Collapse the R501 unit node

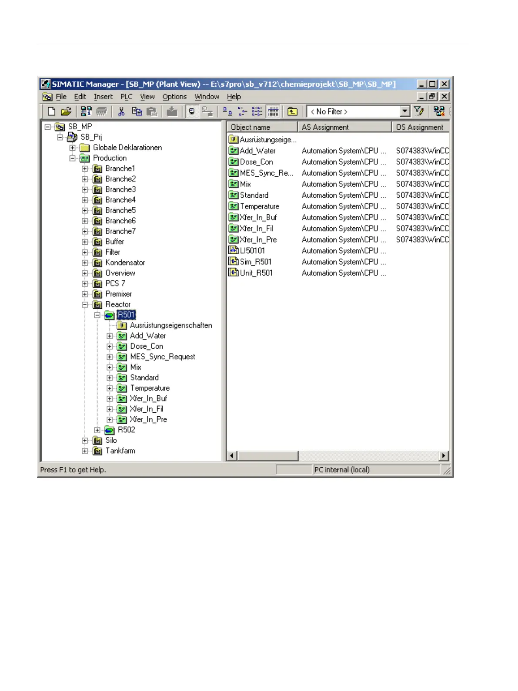97,315
